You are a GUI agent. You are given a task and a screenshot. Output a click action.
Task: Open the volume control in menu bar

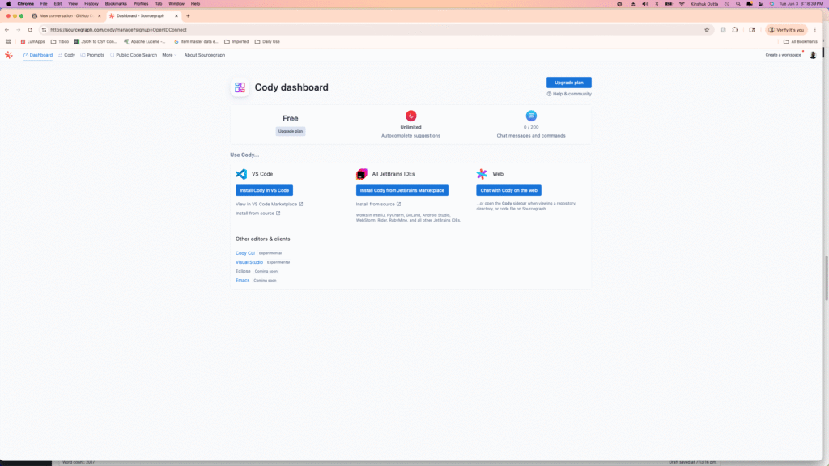pos(645,4)
